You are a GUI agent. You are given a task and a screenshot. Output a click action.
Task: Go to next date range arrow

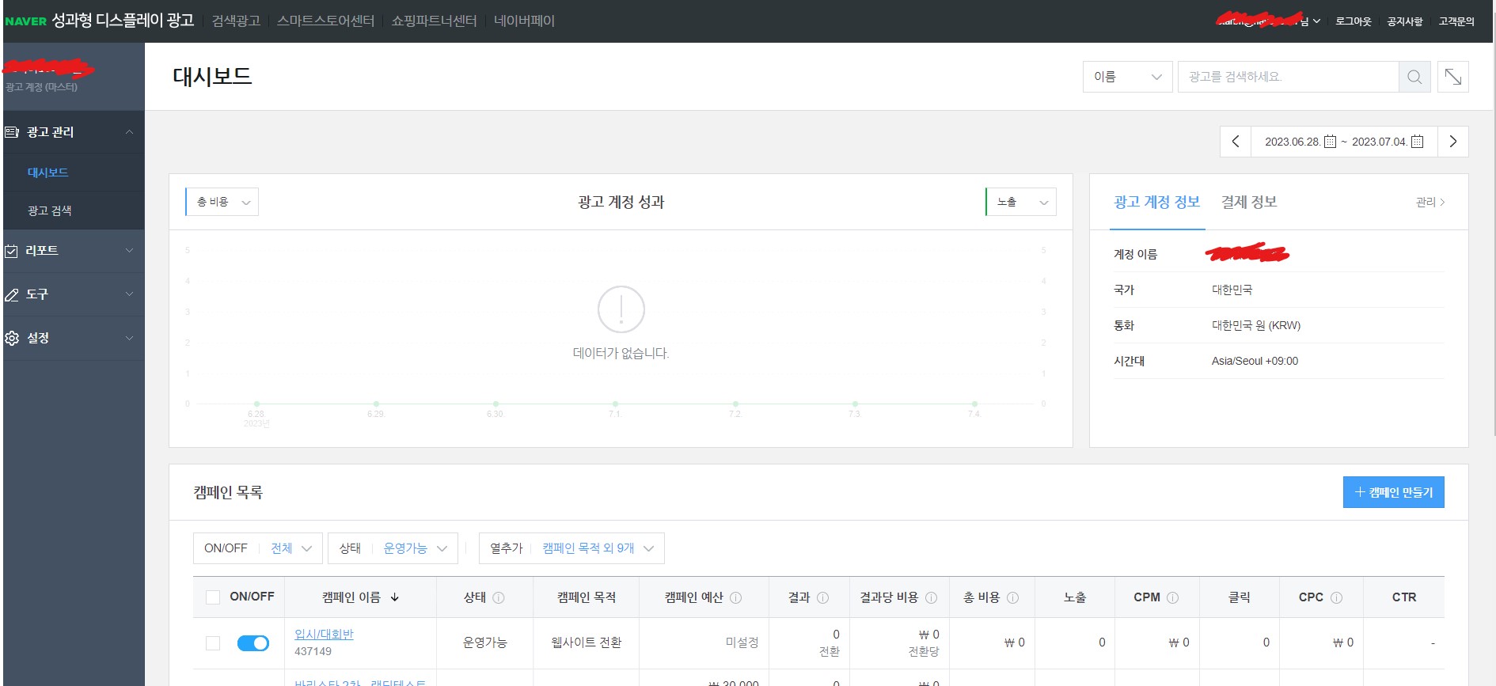[x=1453, y=142]
